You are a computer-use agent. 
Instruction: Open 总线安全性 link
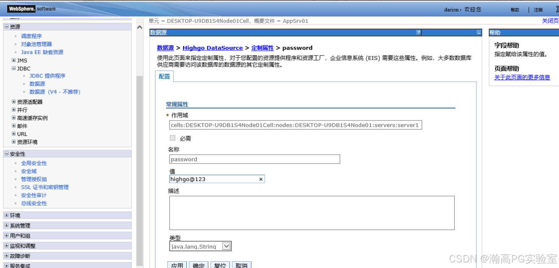point(34,203)
